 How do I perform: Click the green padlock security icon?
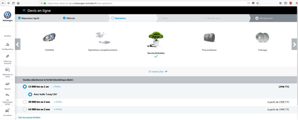45,3
